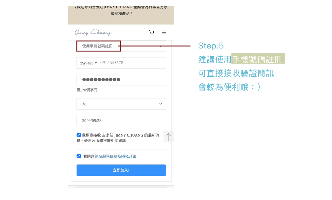Click the chevron arrow in gender select
Image resolution: width=332 pixels, height=200 pixels.
tap(160, 104)
